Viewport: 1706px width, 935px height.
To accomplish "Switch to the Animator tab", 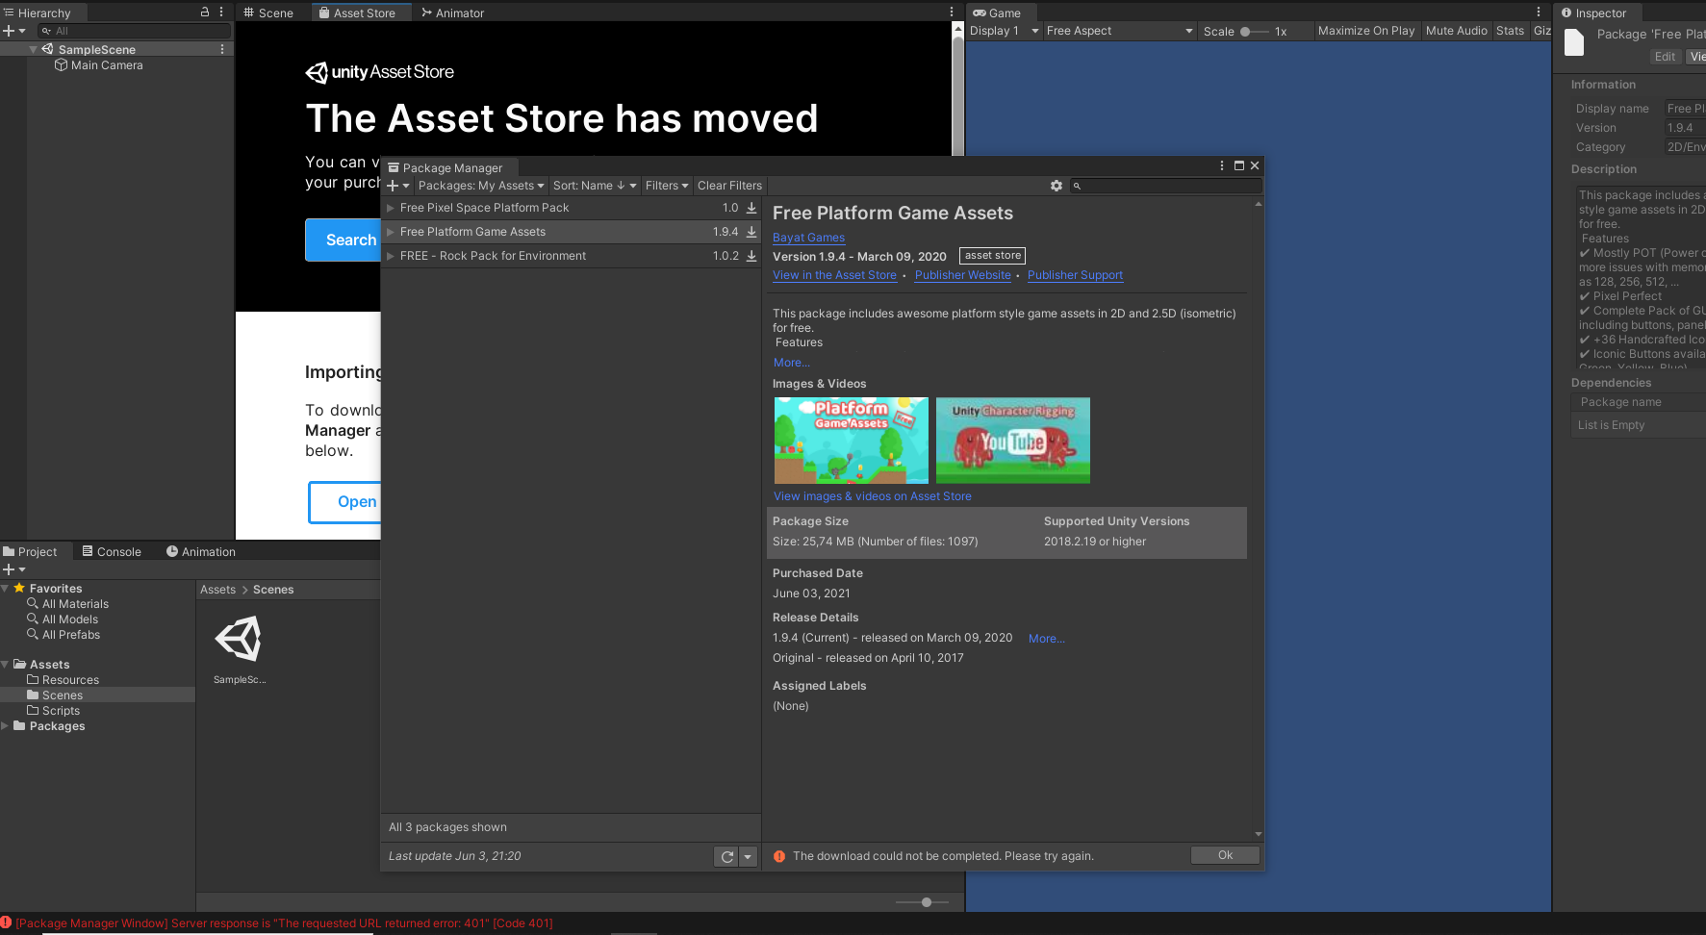I will (x=452, y=13).
